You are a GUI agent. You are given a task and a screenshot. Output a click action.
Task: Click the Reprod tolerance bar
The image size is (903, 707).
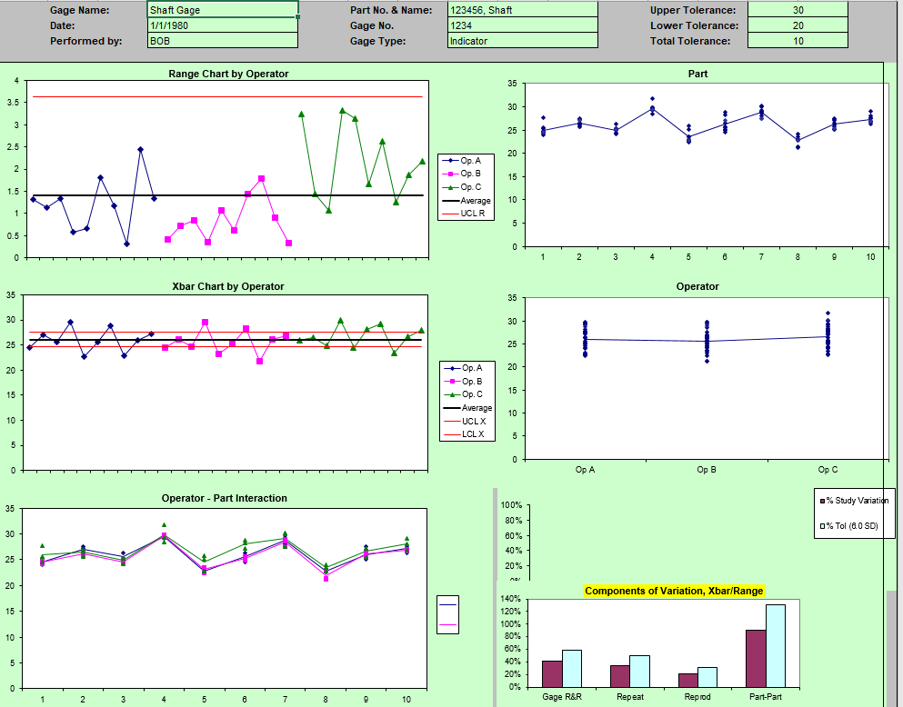(x=707, y=677)
